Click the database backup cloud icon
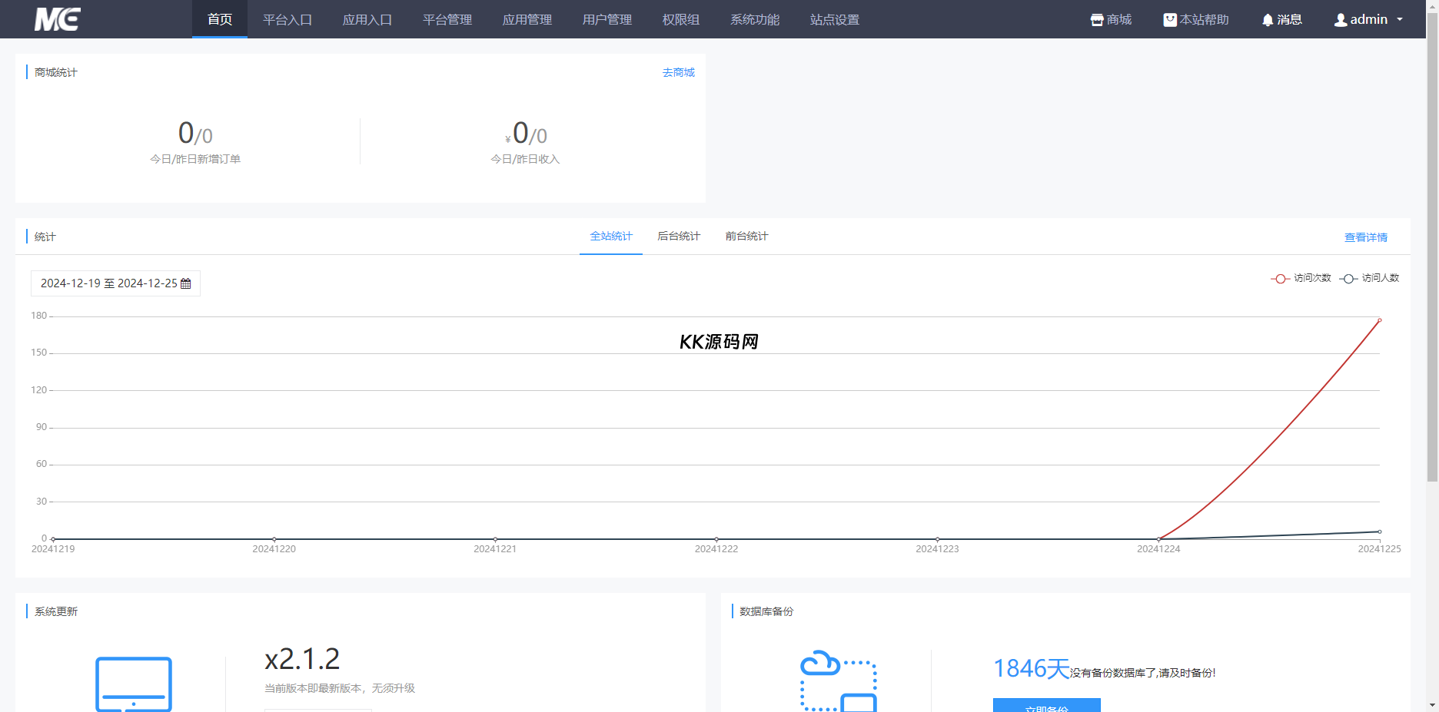Image resolution: width=1439 pixels, height=712 pixels. click(839, 681)
